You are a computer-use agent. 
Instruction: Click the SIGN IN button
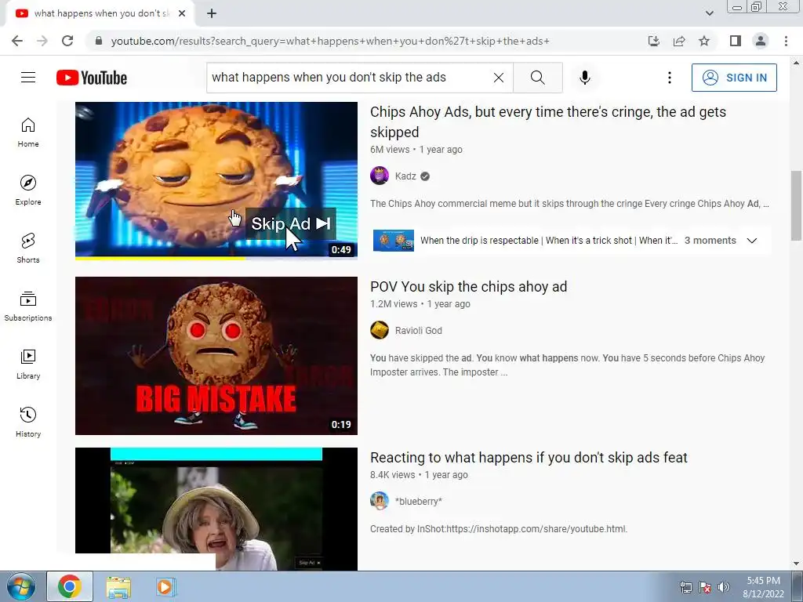coord(734,78)
